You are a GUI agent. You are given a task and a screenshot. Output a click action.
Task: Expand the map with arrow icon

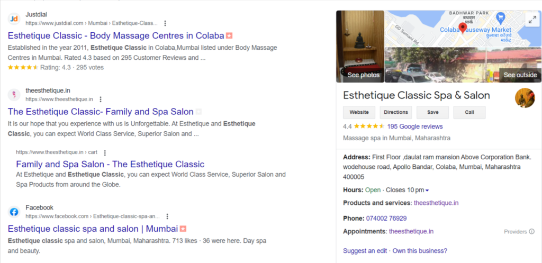coord(531,21)
